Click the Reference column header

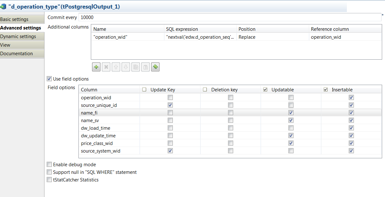coord(345,29)
